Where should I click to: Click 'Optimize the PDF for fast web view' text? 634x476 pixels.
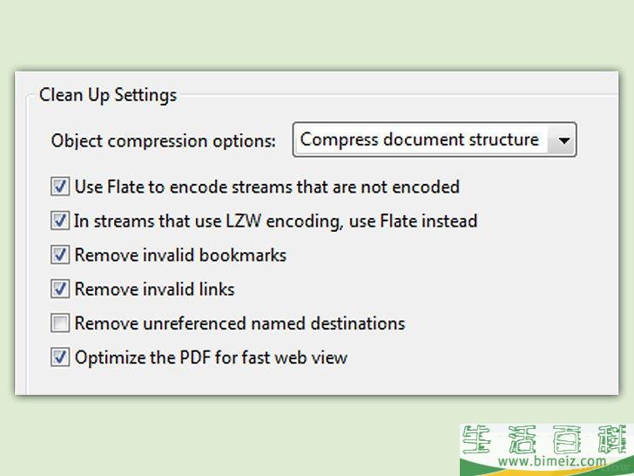click(211, 357)
